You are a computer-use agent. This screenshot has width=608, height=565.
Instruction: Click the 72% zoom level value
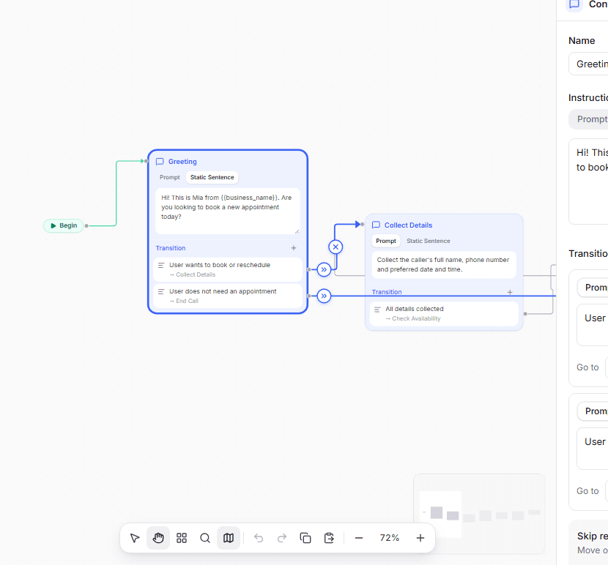coord(389,538)
